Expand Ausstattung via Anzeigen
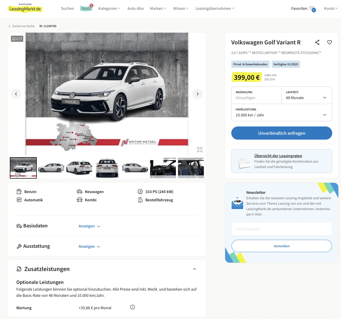The height and width of the screenshot is (319, 341). 89,246
